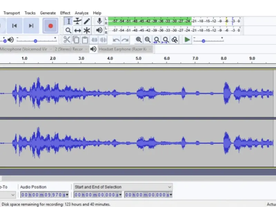Select the Draw pencil tool
276x207 pixels.
[x=87, y=21]
